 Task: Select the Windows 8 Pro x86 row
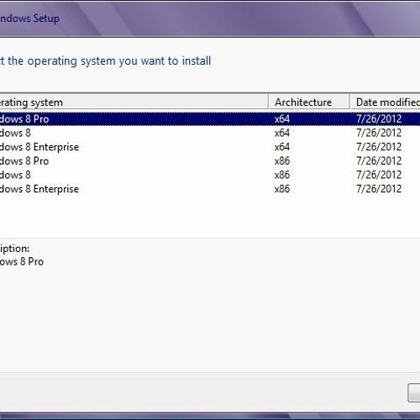pyautogui.click(x=210, y=161)
